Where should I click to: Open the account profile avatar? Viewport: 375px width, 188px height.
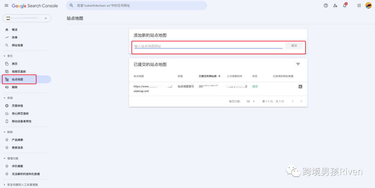pos(368,6)
